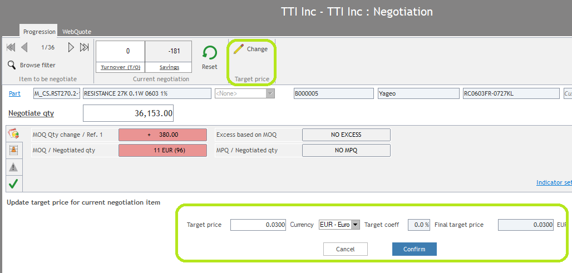Open the Currency EUR - Euro dropdown
This screenshot has width=572, height=273.
tap(356, 225)
